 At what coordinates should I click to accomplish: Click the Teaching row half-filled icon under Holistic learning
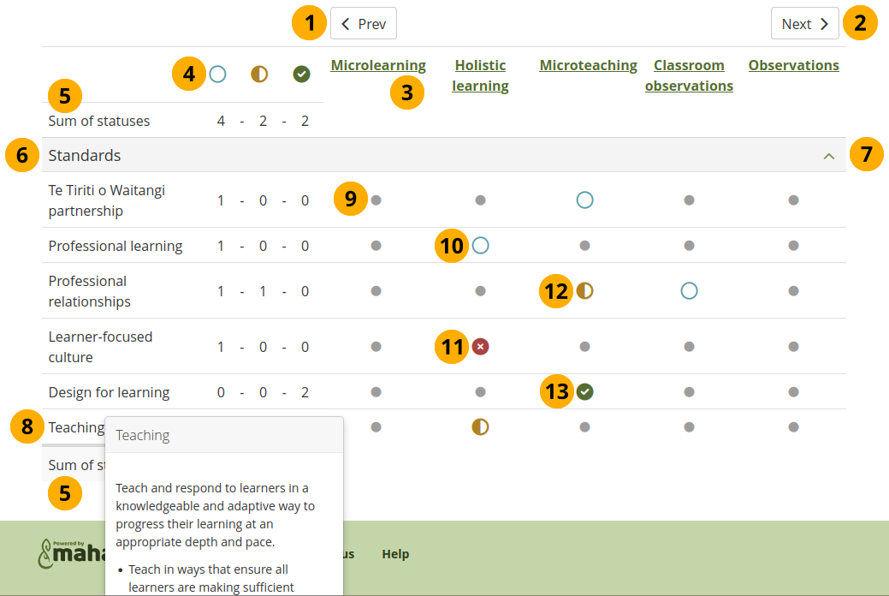(480, 426)
